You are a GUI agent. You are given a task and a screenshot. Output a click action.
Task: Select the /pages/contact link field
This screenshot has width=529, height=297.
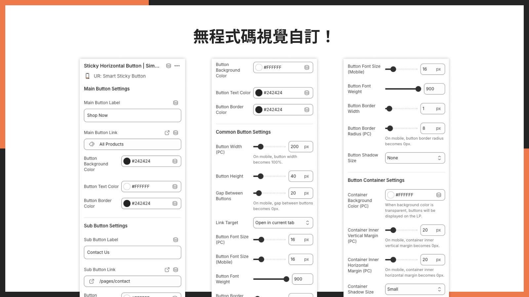click(x=133, y=281)
